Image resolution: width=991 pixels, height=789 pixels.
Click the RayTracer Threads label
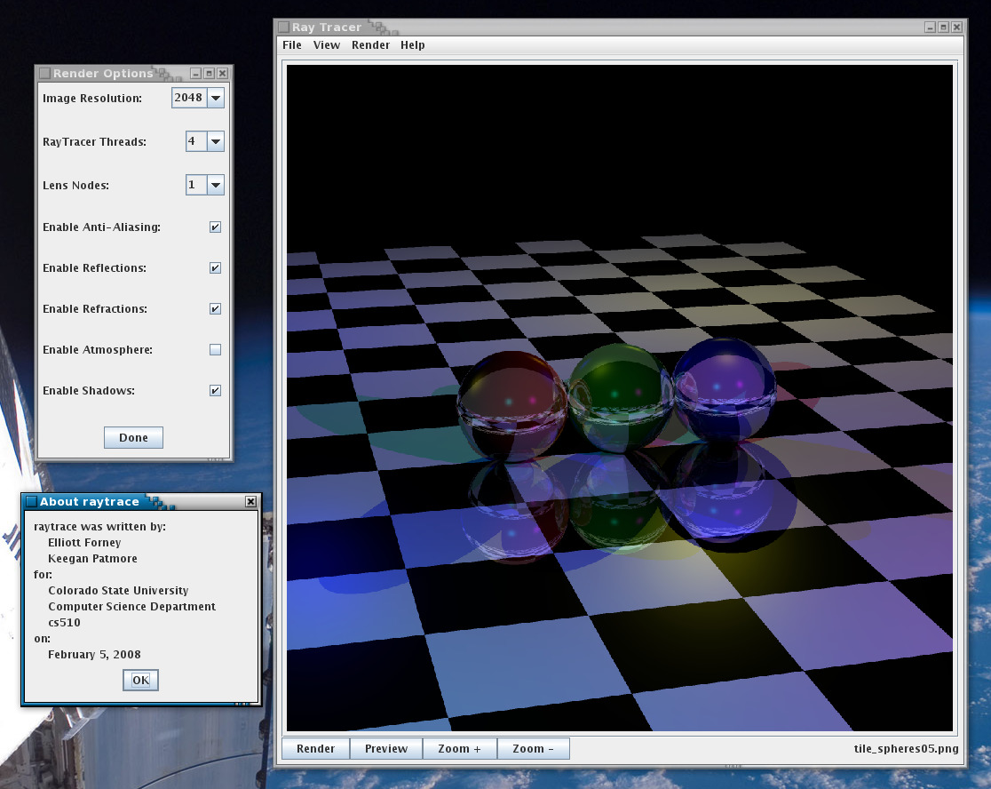94,141
